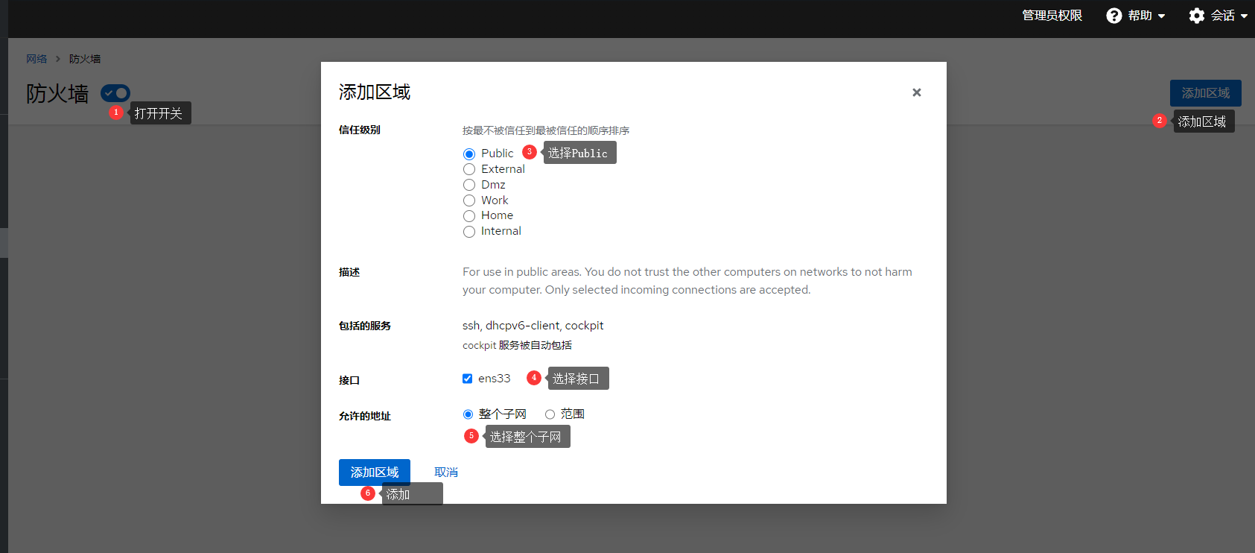Click the 'cockpit 服务被自动包括' note
Image resolution: width=1255 pixels, height=553 pixels.
pos(517,345)
